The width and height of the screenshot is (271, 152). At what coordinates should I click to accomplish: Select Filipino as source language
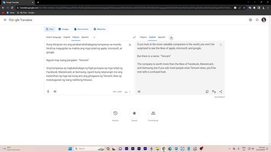click(76, 37)
